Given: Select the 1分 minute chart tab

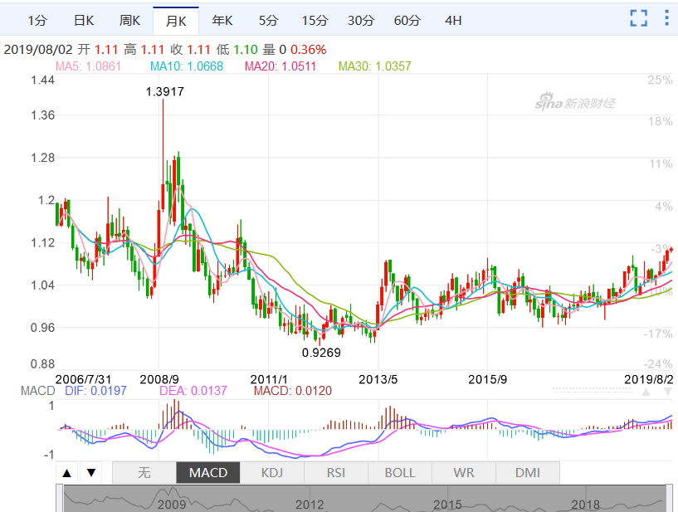Looking at the screenshot, I should (37, 20).
